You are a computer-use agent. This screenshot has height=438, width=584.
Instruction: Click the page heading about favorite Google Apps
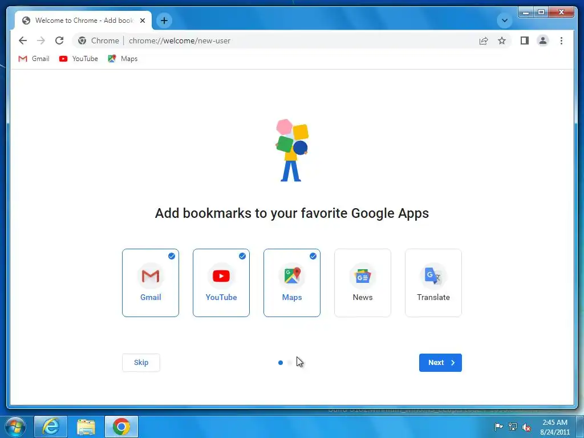pos(292,213)
